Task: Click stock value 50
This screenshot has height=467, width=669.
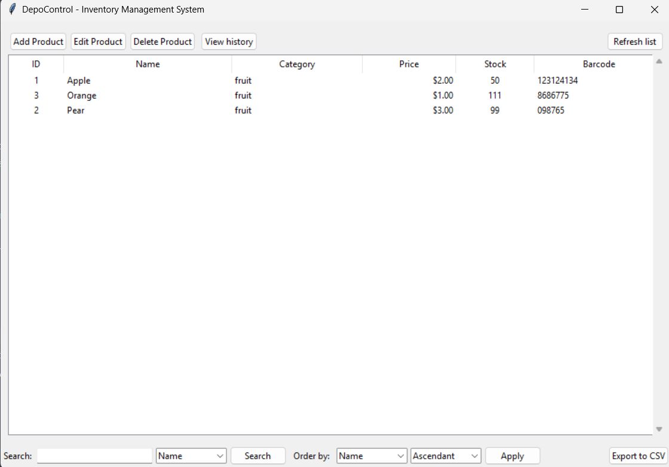Action: pyautogui.click(x=495, y=80)
